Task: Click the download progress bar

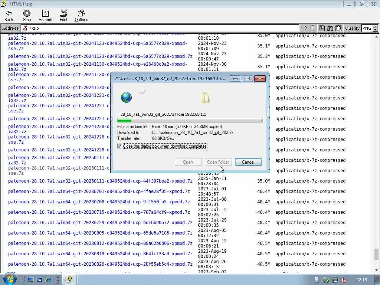Action: click(x=190, y=120)
